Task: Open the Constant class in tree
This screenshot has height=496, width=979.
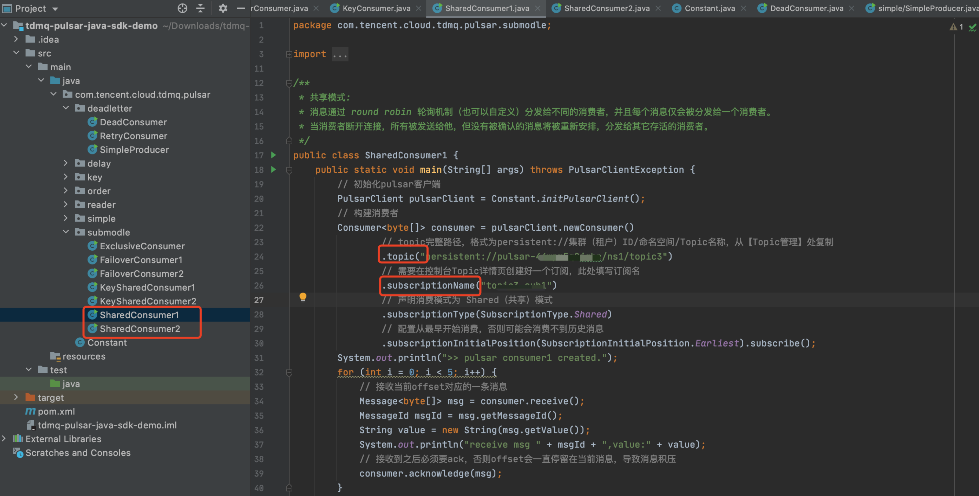Action: coord(107,342)
